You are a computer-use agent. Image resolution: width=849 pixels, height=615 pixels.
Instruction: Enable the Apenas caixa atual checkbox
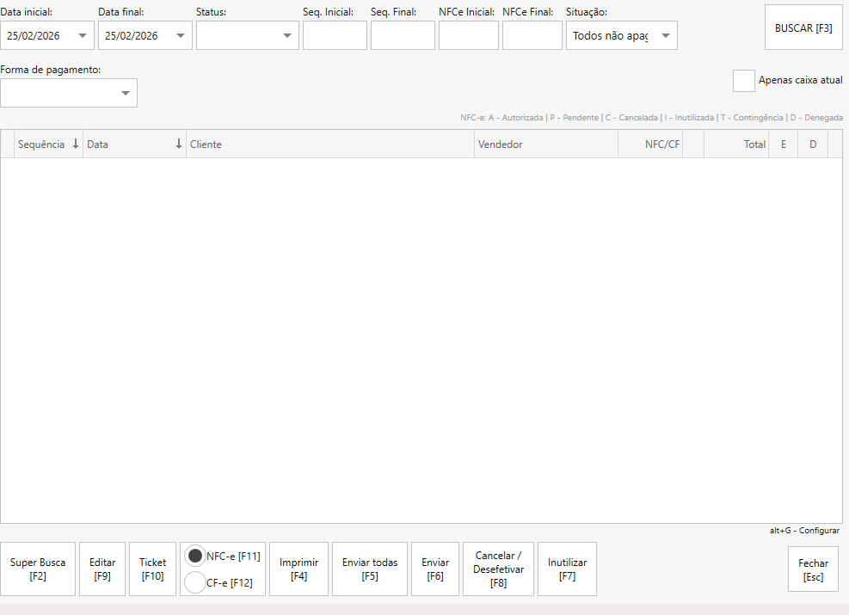[743, 81]
